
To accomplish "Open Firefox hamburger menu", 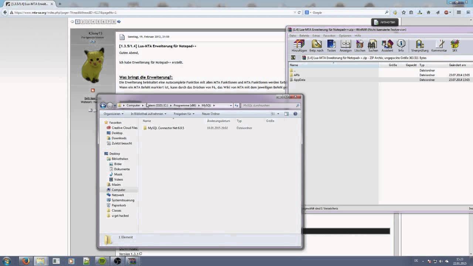I will pos(459,12).
